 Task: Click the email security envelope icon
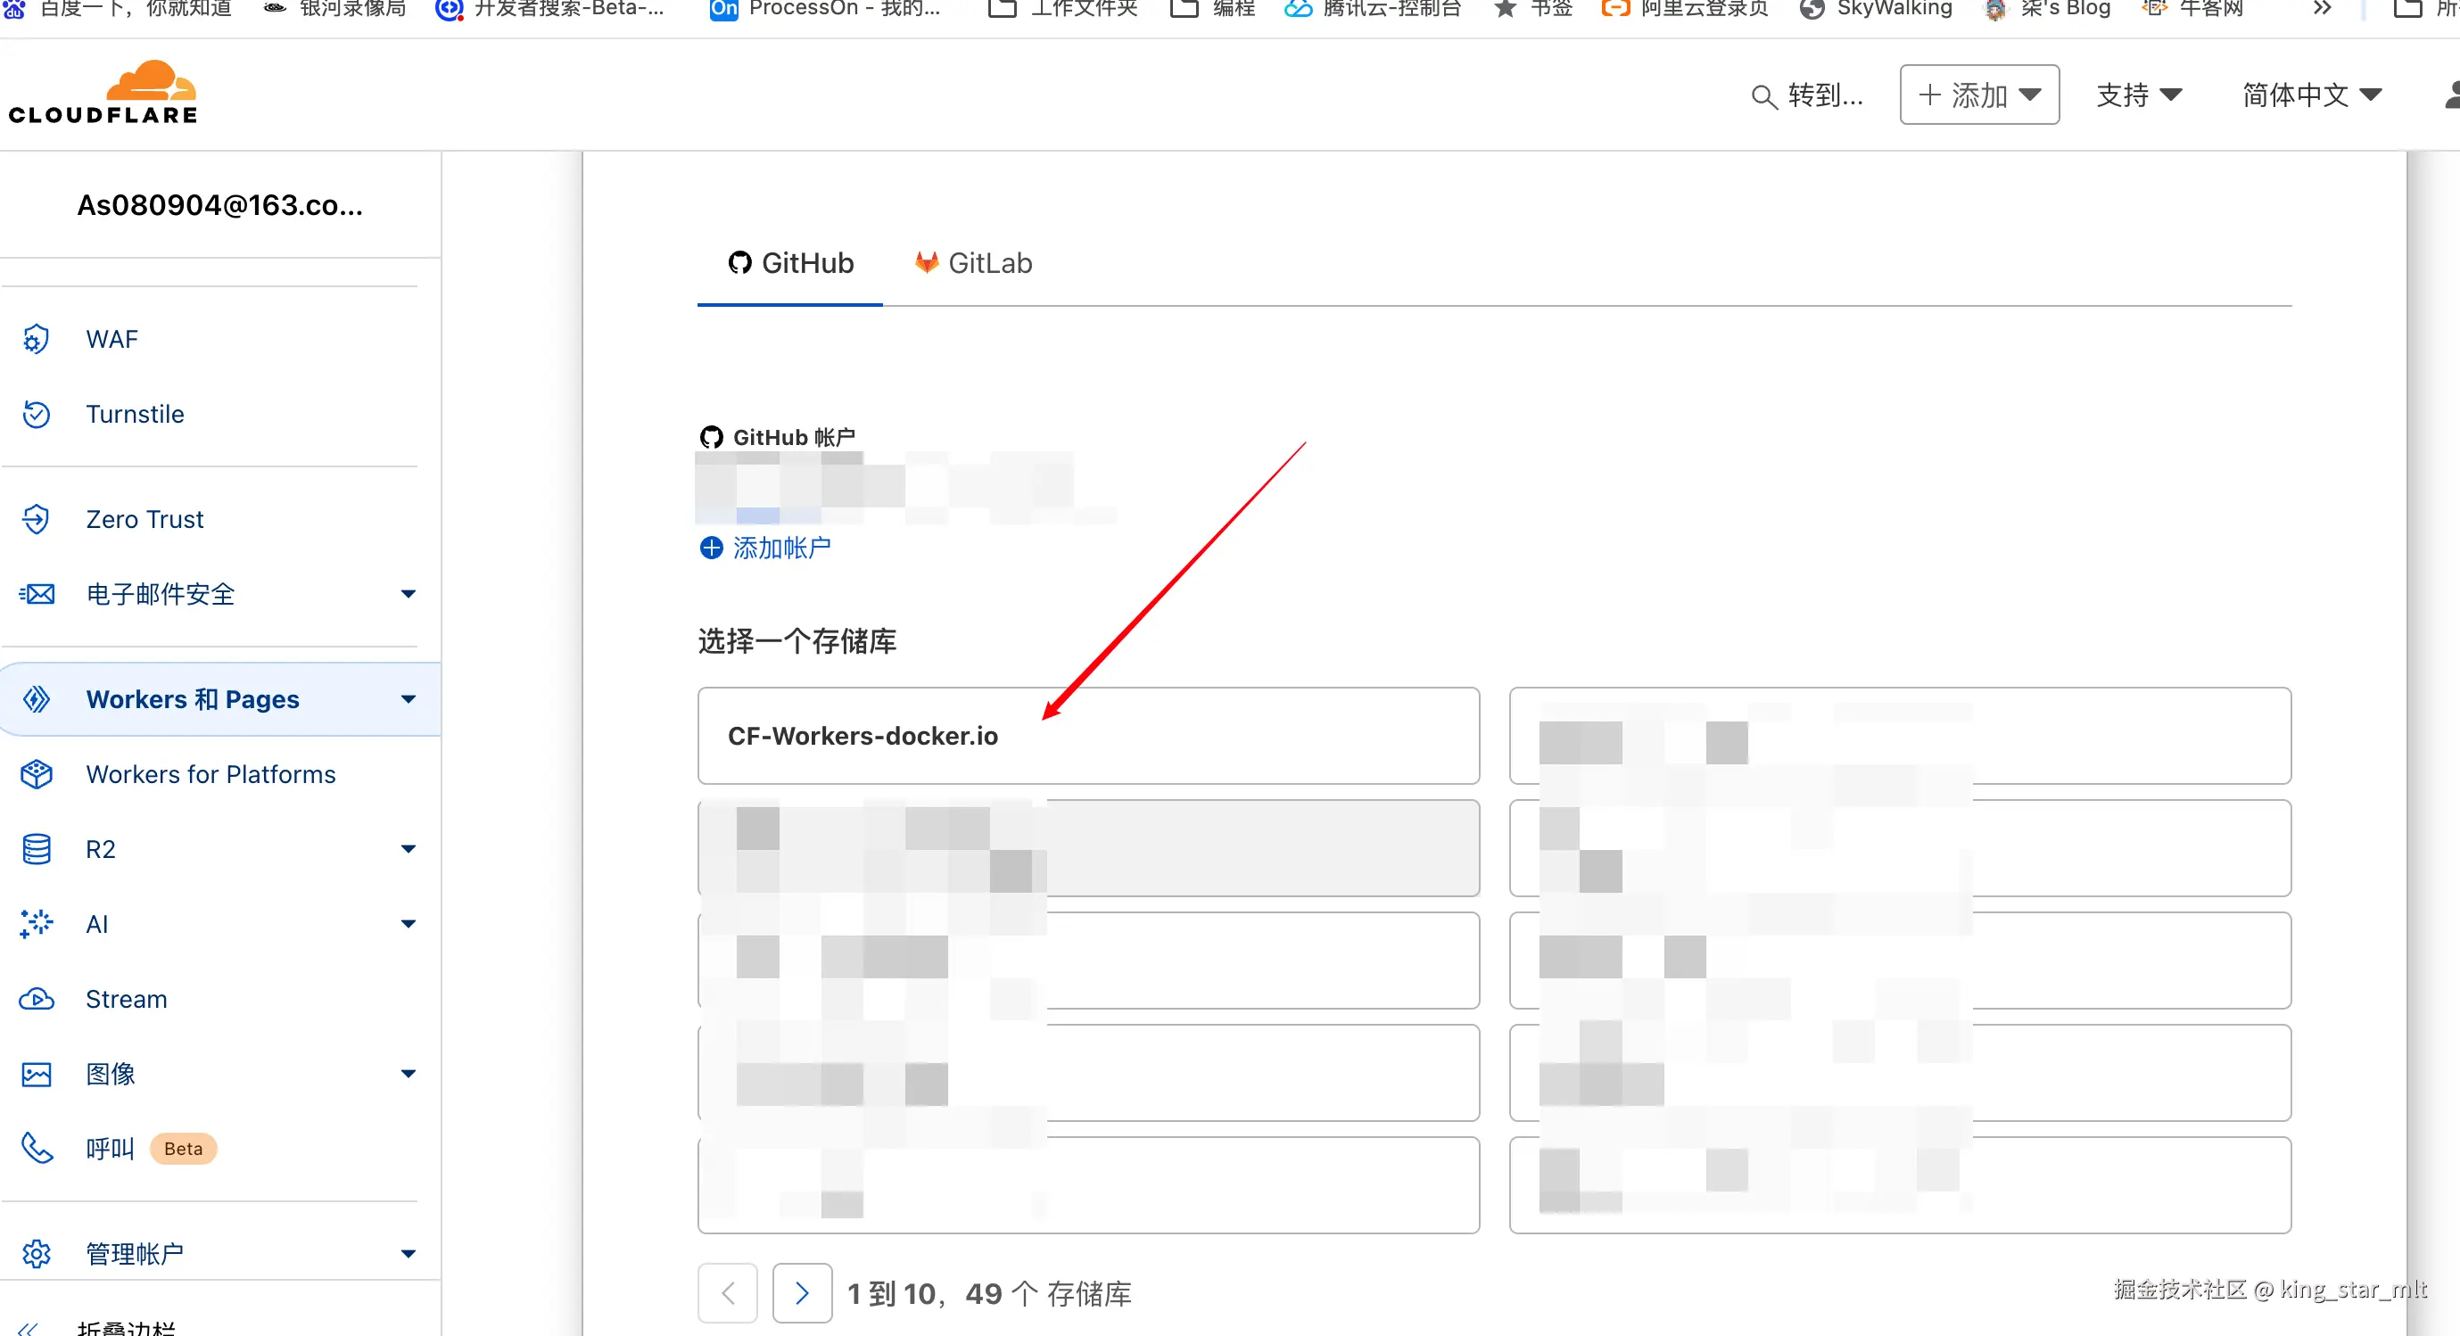[37, 594]
